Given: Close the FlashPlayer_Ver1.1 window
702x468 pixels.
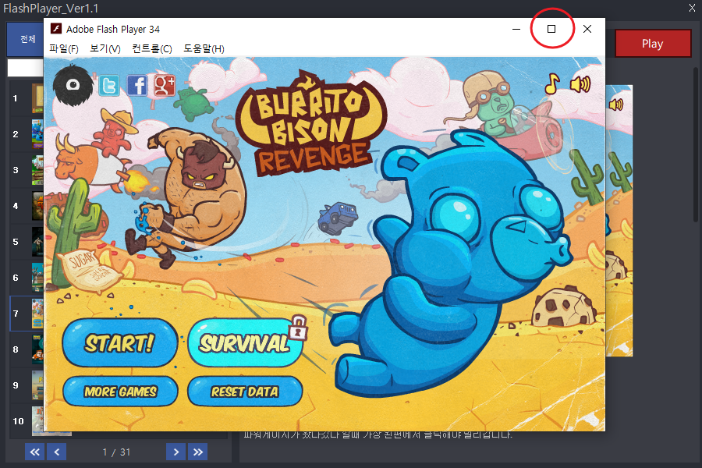Looking at the screenshot, I should (x=692, y=8).
